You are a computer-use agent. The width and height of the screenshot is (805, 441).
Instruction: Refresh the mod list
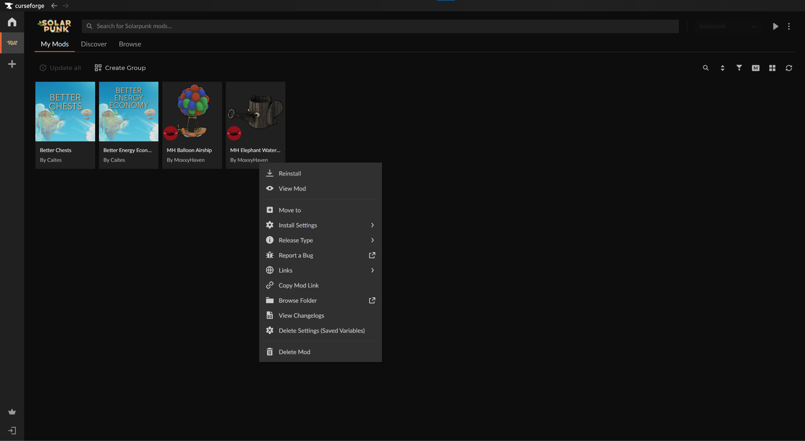coord(789,68)
